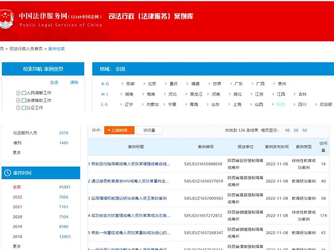
Task: Filter region by 广西
Action: (260, 84)
